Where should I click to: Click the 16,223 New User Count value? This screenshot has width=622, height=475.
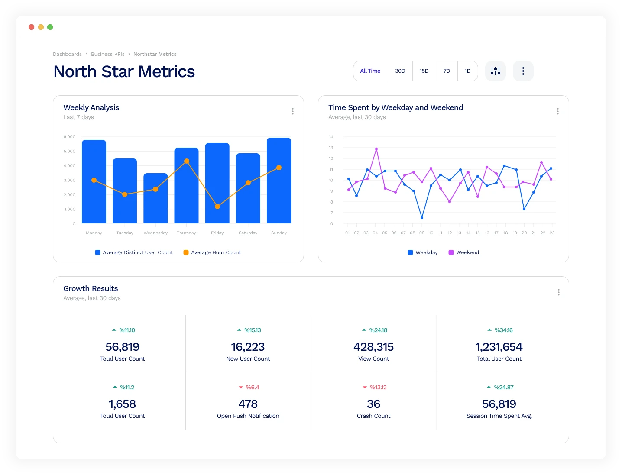pos(248,347)
